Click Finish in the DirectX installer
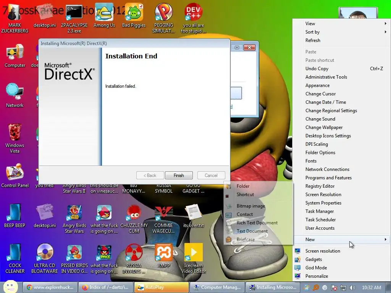This screenshot has width=391, height=293. point(179,175)
